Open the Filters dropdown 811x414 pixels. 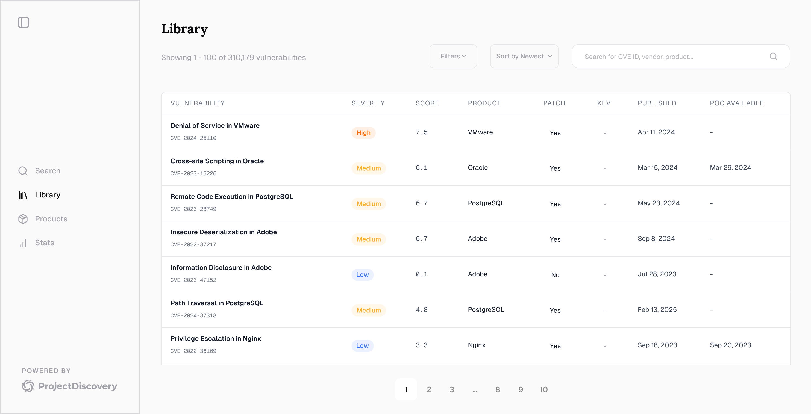point(453,56)
